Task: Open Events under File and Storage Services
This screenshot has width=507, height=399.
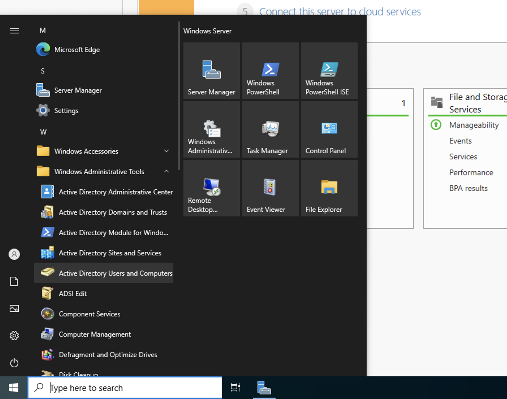Action: pos(460,141)
